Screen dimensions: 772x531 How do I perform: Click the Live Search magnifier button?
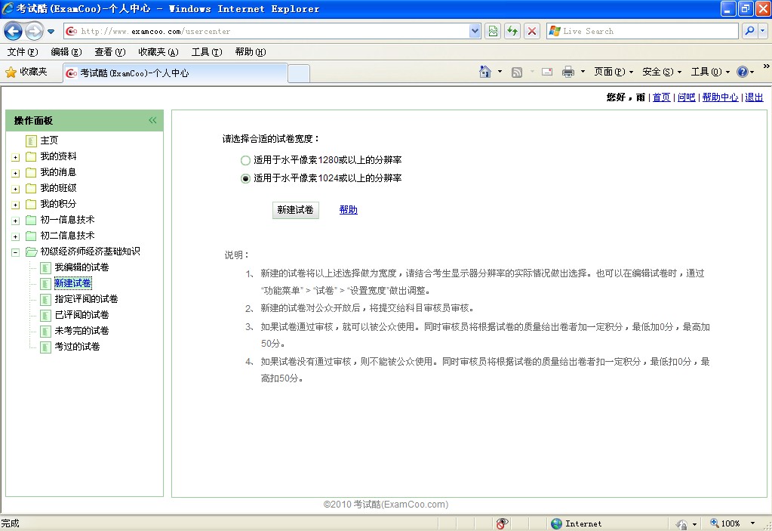[749, 31]
